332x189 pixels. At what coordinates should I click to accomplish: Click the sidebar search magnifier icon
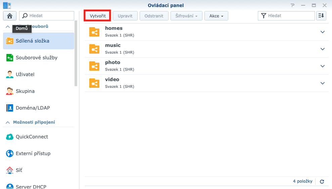coord(25,16)
